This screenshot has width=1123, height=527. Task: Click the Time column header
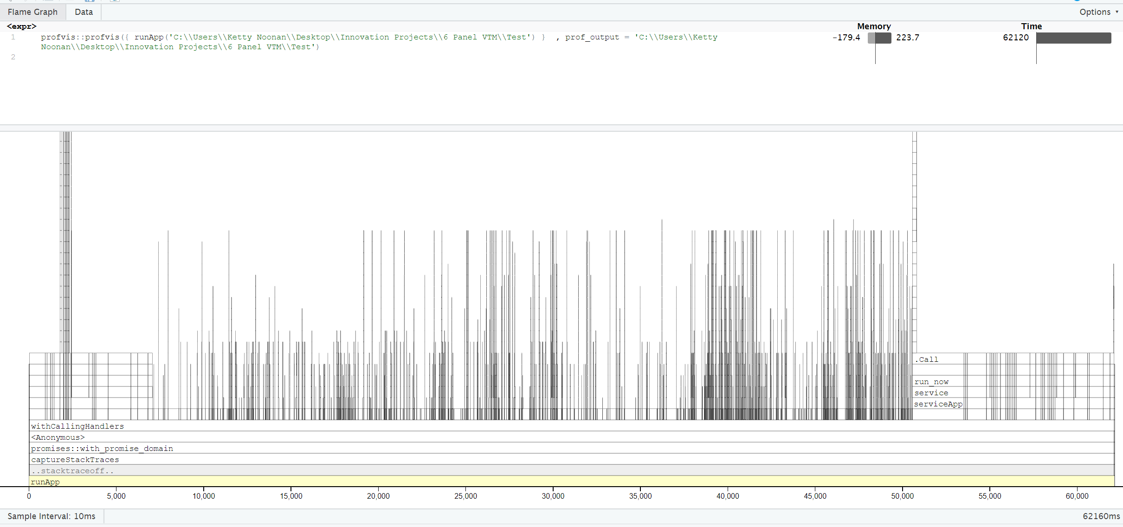pyautogui.click(x=1031, y=26)
